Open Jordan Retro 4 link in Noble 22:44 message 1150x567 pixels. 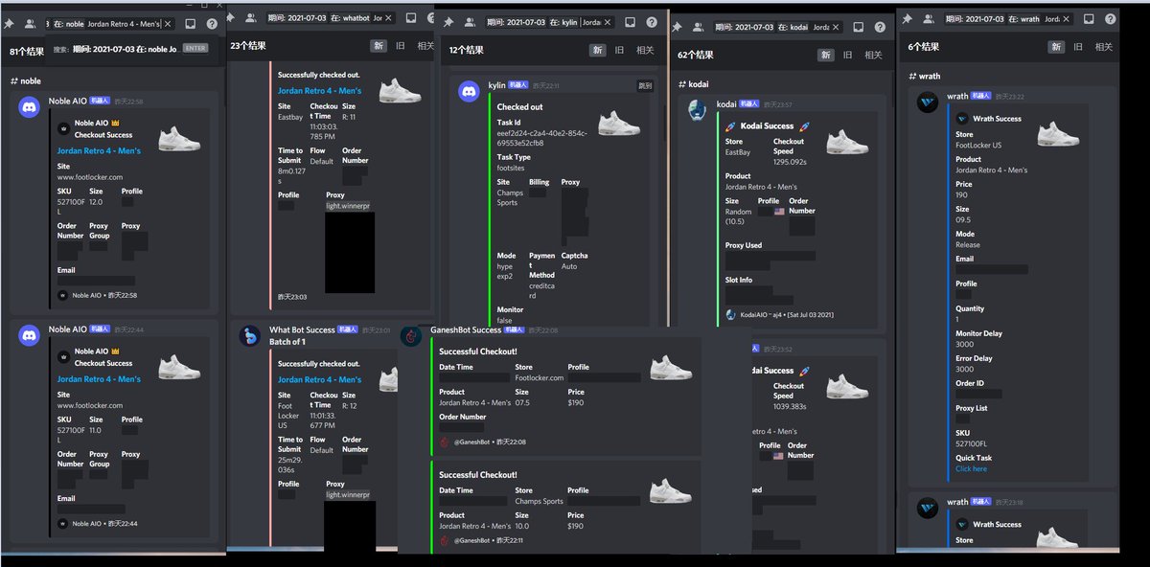point(99,379)
